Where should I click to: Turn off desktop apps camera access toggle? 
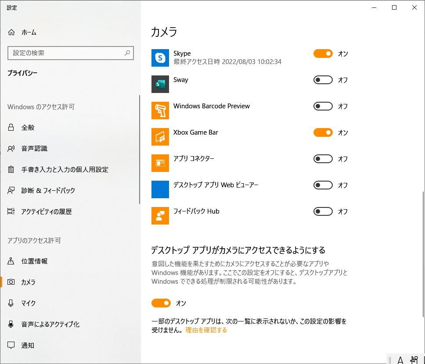coord(161,303)
